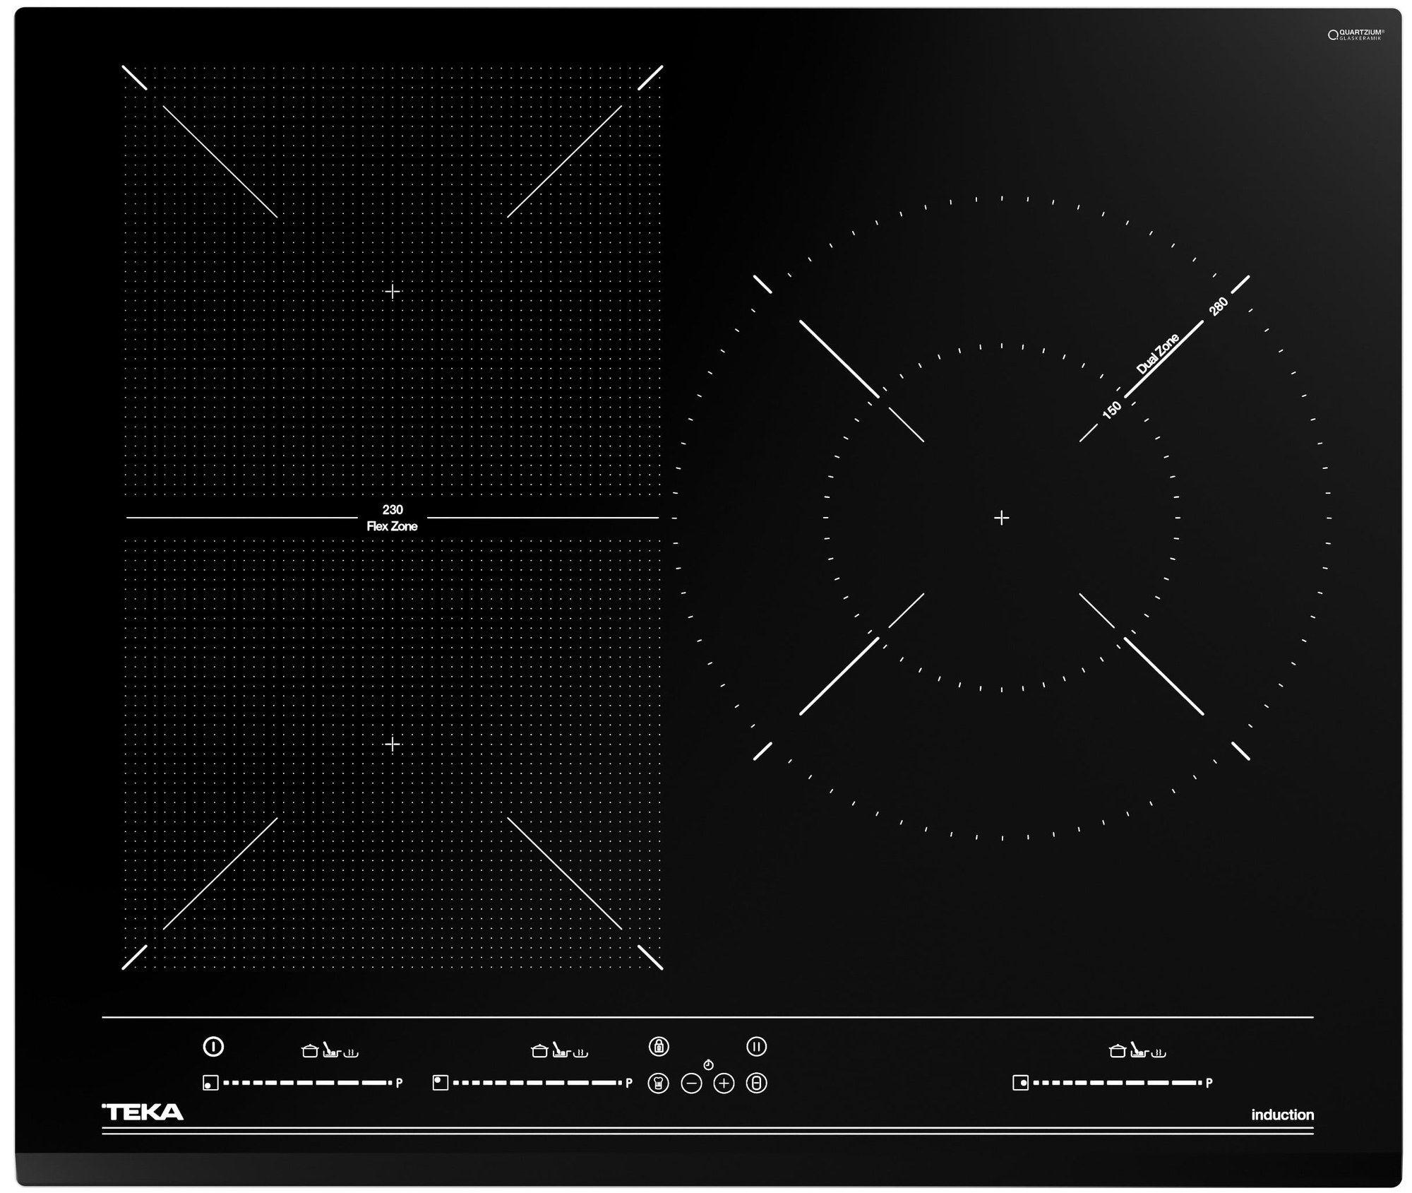Tap the flex zone link capsule icon
The height and width of the screenshot is (1193, 1412).
tap(756, 1083)
